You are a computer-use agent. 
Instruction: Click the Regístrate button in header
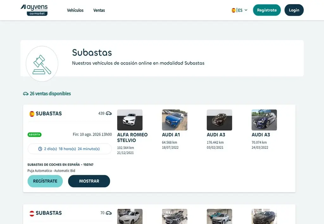[x=267, y=10]
